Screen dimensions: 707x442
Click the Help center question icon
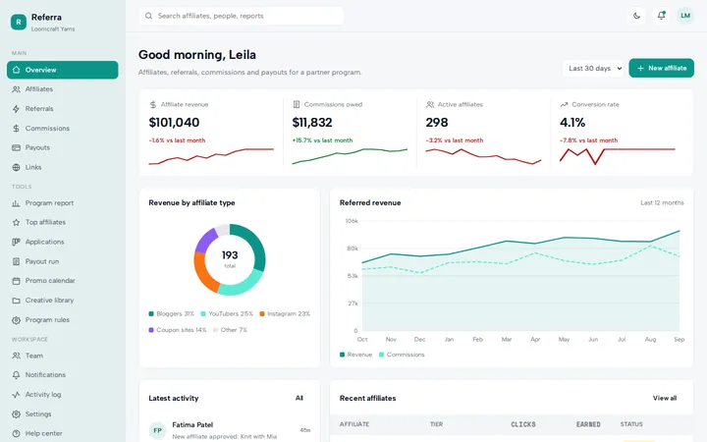[x=17, y=433]
